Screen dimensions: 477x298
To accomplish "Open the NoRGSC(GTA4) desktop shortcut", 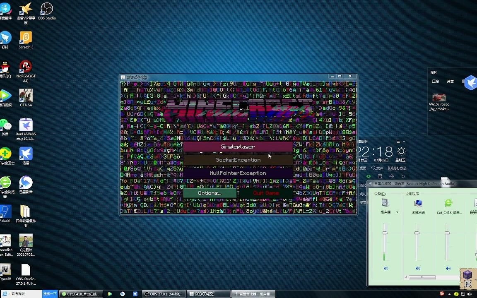I will (x=26, y=71).
